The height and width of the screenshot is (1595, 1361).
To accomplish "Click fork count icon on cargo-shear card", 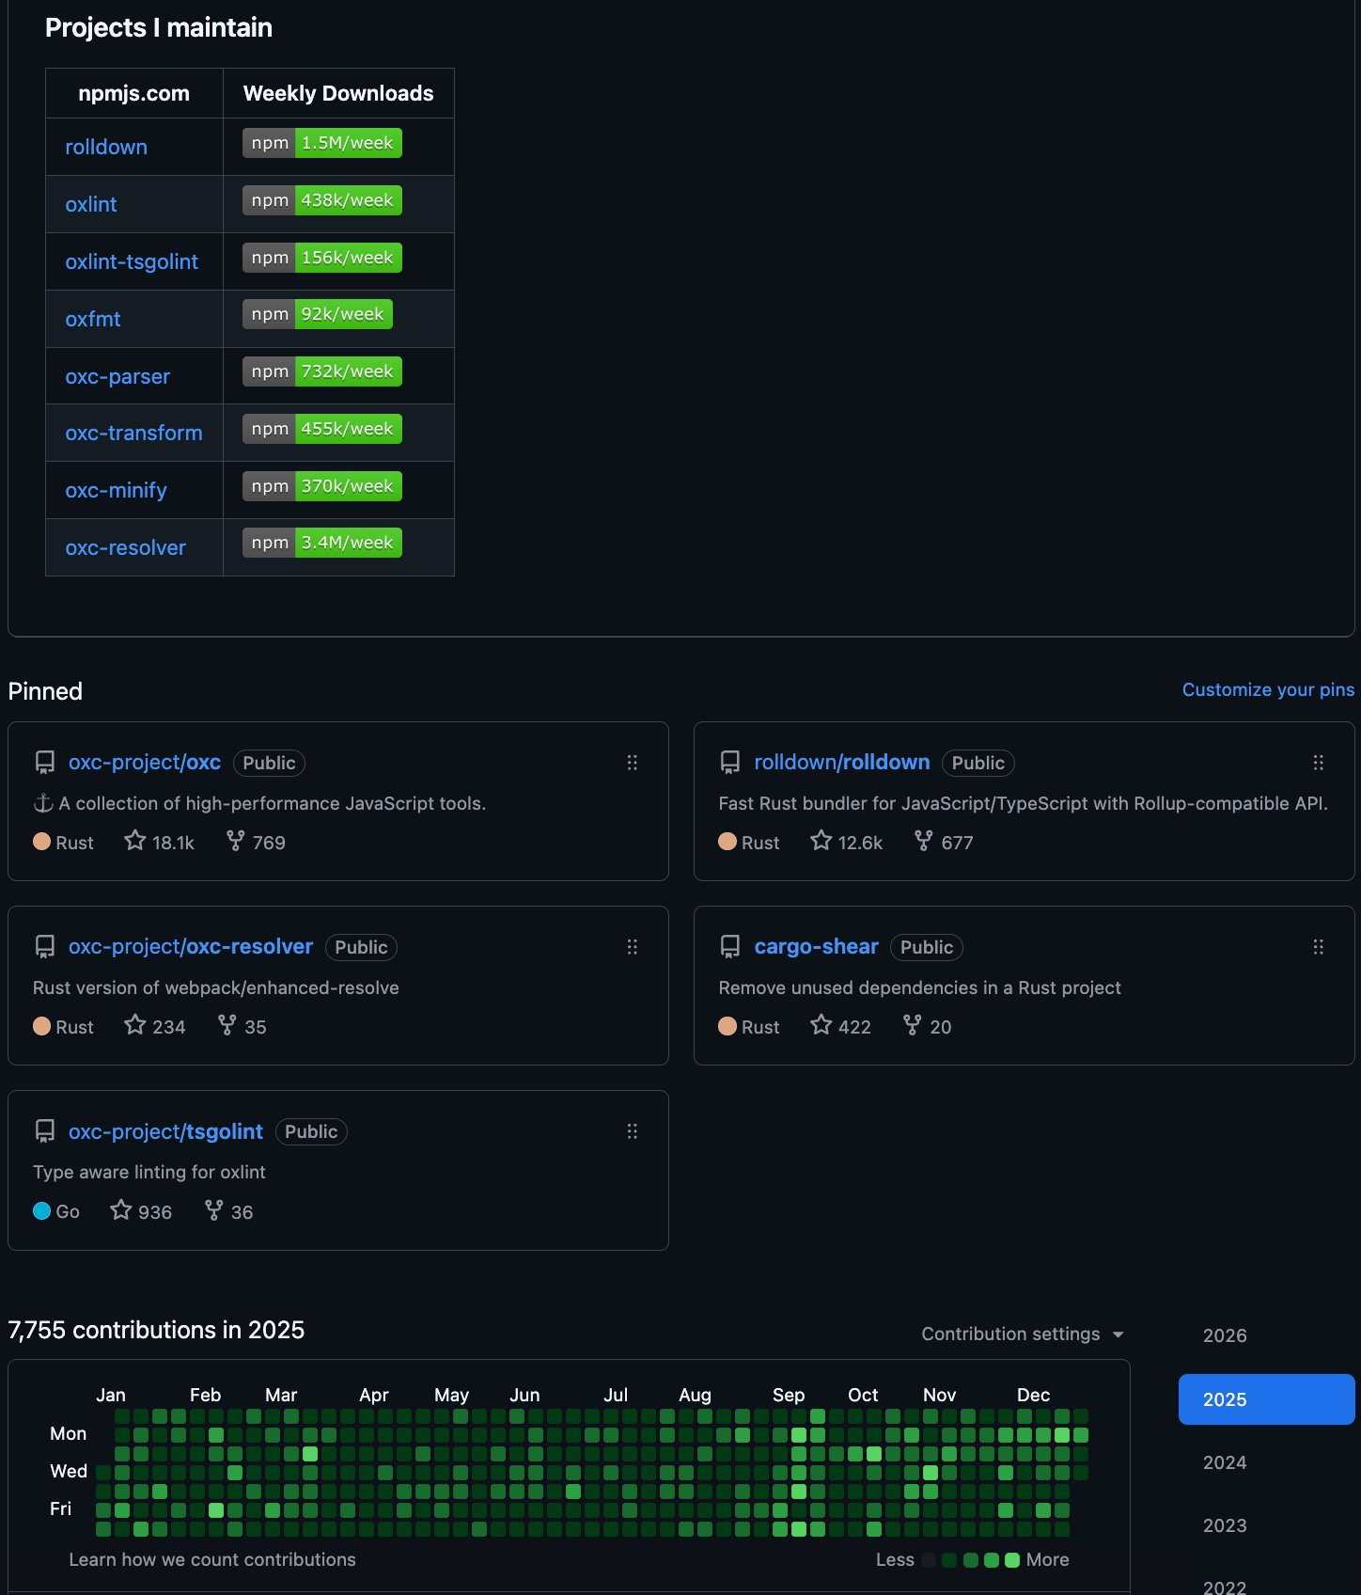I will [x=912, y=1025].
